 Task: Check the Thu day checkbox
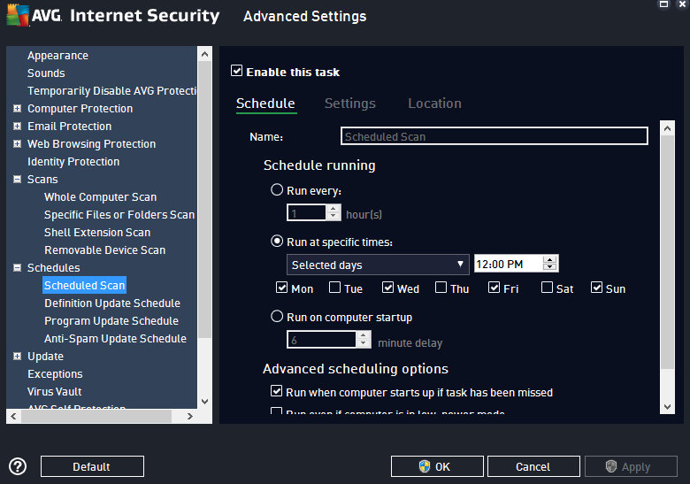pyautogui.click(x=441, y=288)
